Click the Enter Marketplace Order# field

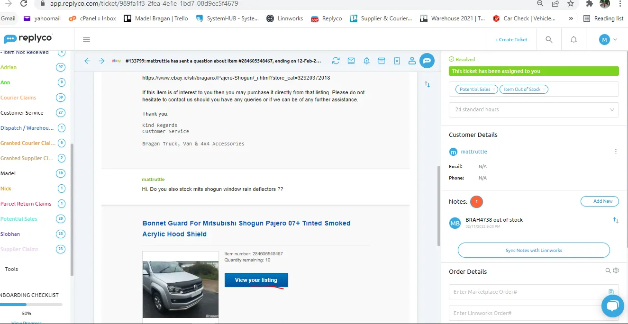tap(534, 292)
